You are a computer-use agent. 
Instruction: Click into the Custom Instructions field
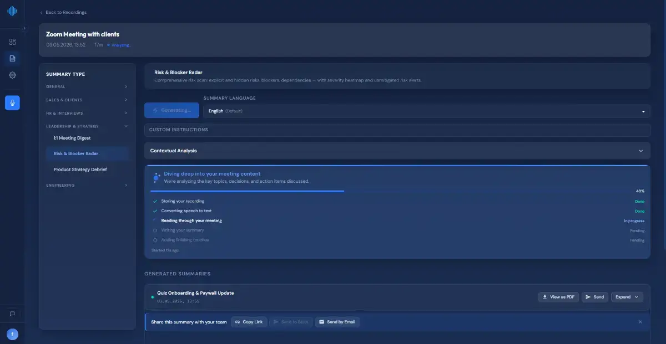pos(397,130)
